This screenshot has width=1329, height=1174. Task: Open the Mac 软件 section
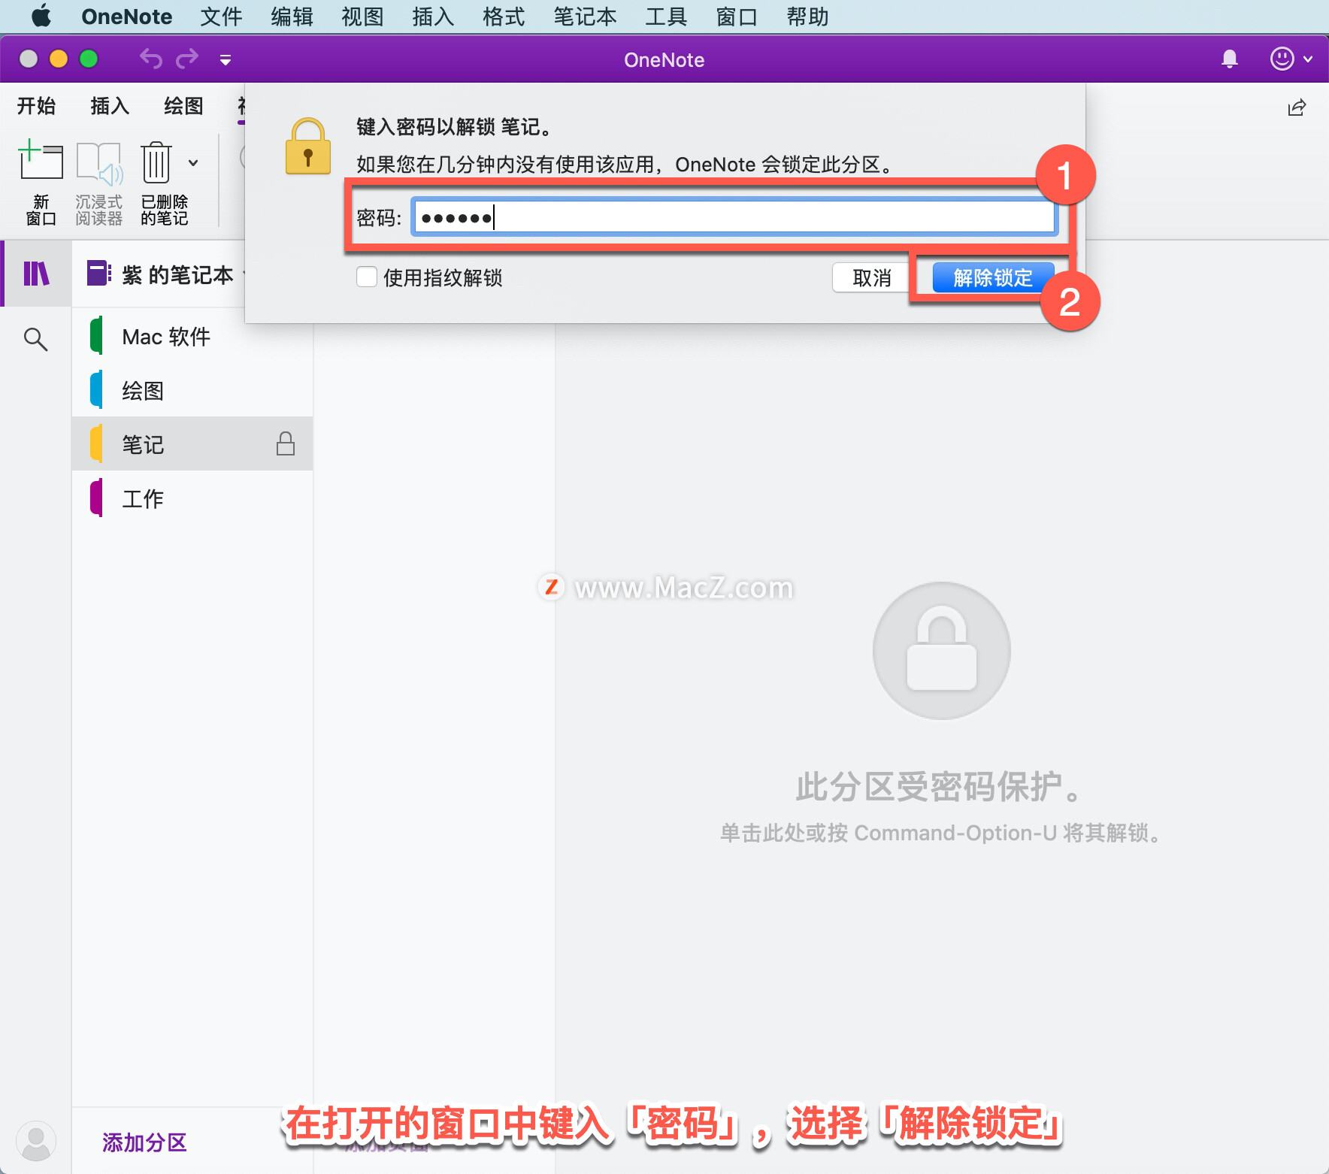192,336
